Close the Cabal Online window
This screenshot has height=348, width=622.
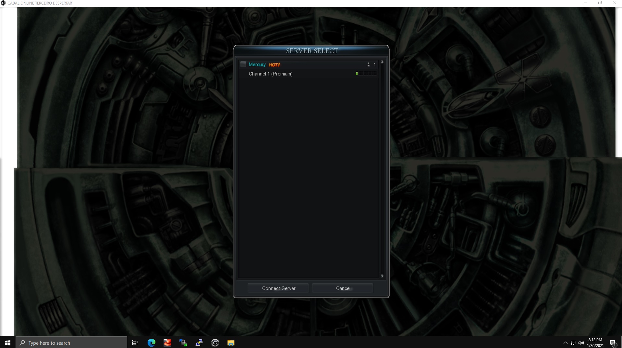coord(615,3)
